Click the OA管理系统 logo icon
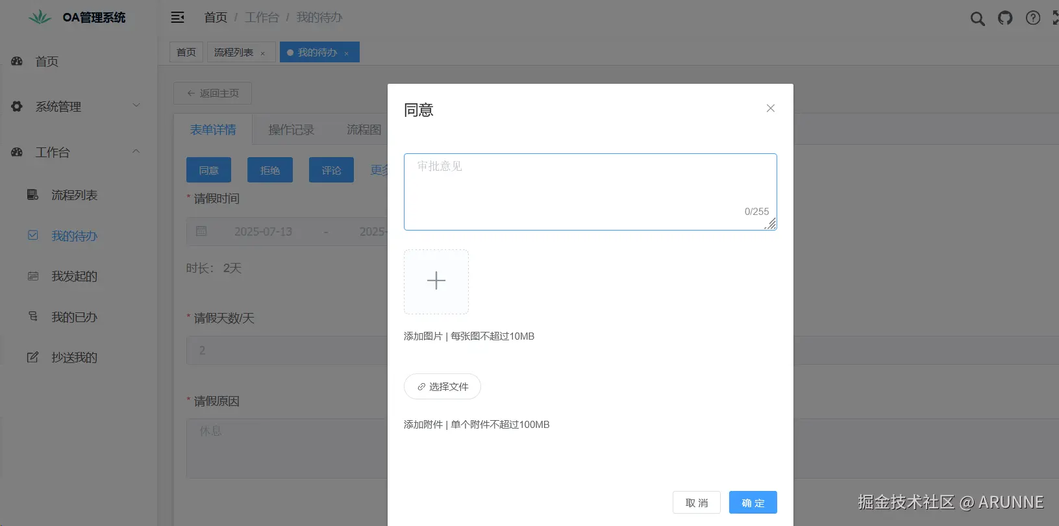The width and height of the screenshot is (1059, 526). tap(40, 18)
